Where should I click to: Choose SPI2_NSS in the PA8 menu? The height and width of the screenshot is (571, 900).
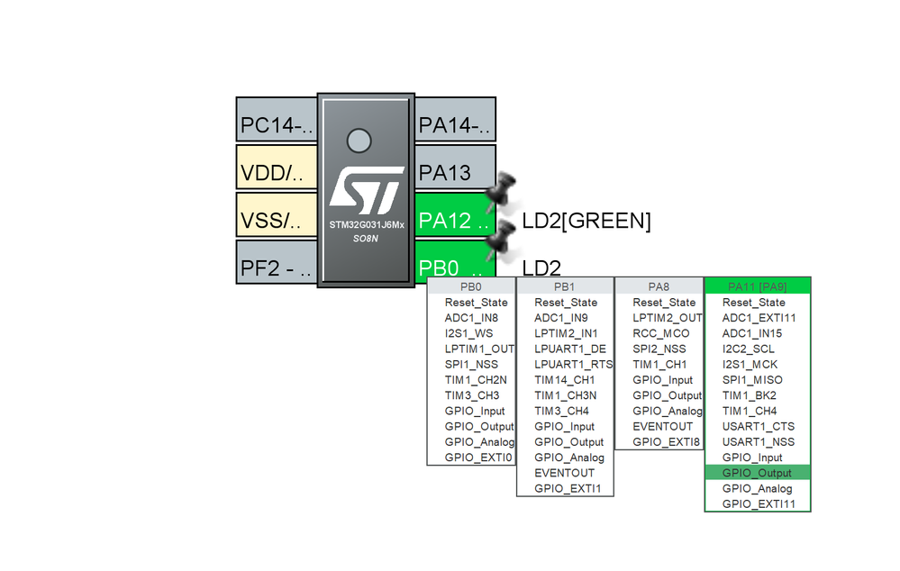(659, 349)
